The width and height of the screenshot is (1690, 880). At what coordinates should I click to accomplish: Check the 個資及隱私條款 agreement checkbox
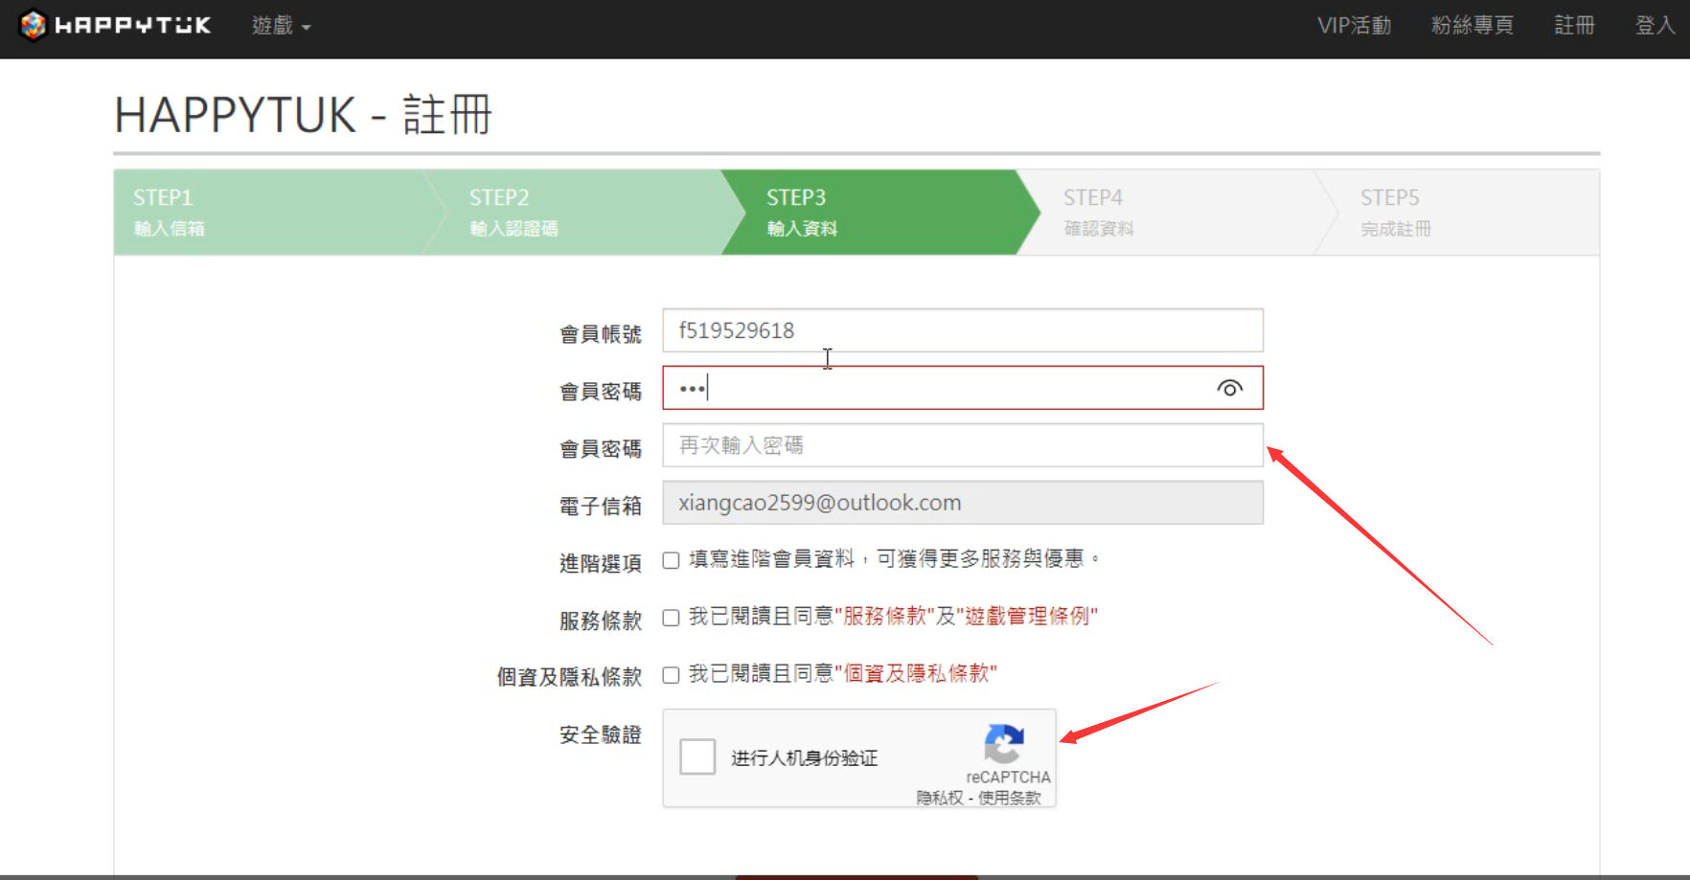click(672, 675)
